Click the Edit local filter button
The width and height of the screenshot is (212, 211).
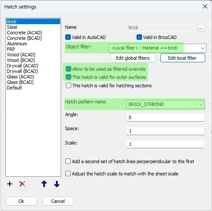click(183, 58)
